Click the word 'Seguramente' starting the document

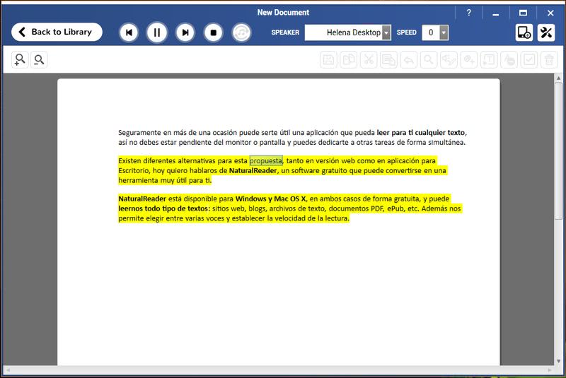(x=139, y=133)
